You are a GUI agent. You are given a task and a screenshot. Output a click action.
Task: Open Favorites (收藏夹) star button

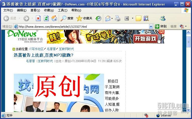(x=84, y=18)
